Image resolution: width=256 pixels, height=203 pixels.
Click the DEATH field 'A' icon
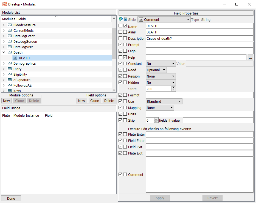[x=15, y=58]
